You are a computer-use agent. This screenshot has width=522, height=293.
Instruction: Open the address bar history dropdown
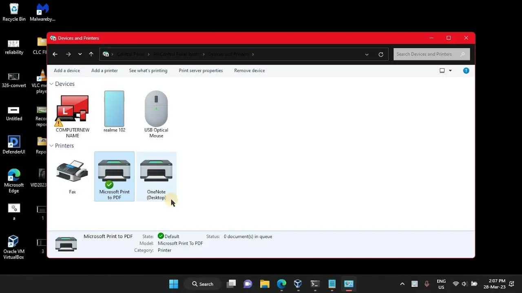(367, 54)
